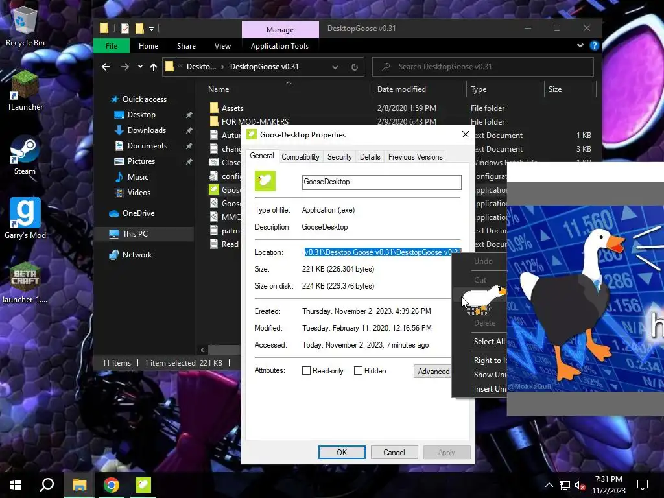Expand the Explorer ribbon chevron
Image resolution: width=664 pixels, height=498 pixels.
[x=580, y=46]
